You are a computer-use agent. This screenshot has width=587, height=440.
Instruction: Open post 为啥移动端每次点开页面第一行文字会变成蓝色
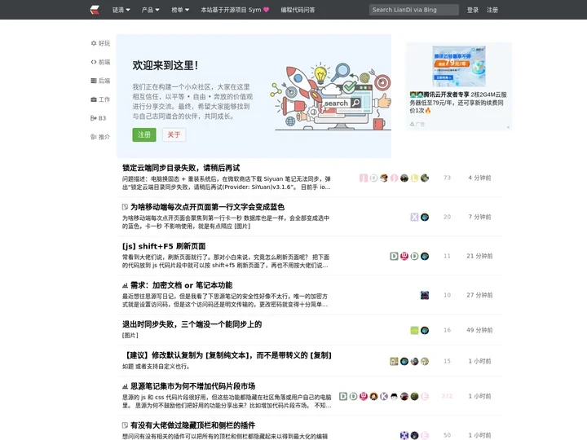pyautogui.click(x=207, y=207)
